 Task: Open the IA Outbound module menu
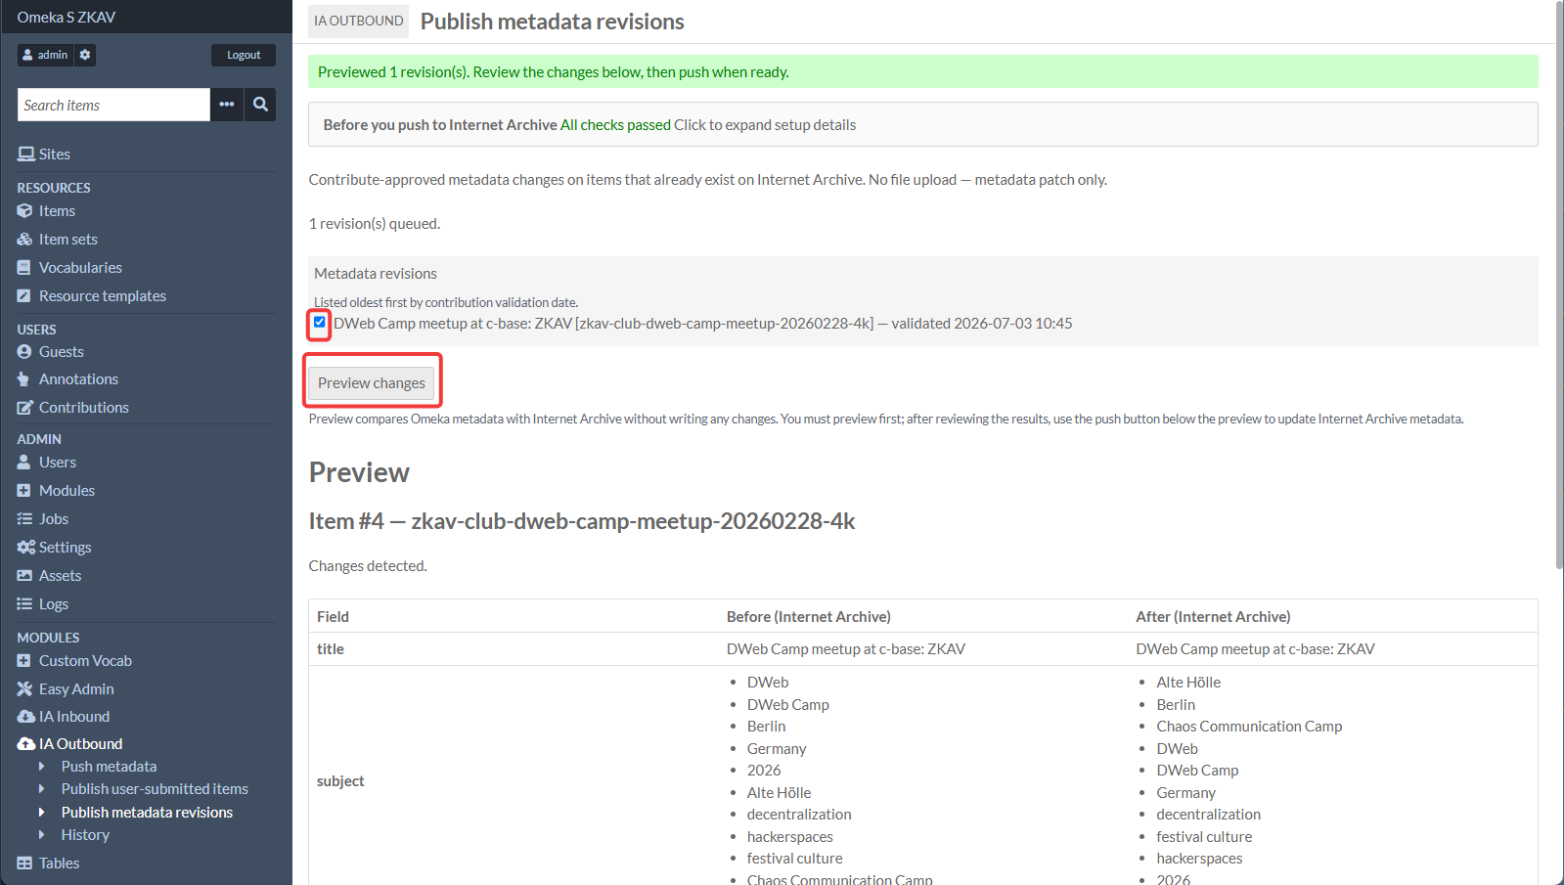coord(80,743)
